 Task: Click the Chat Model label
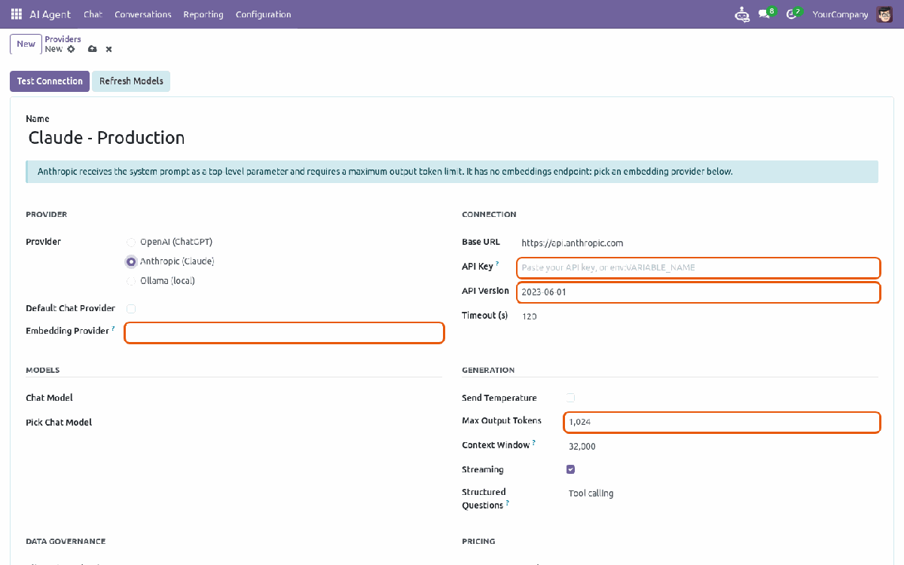[x=49, y=398]
